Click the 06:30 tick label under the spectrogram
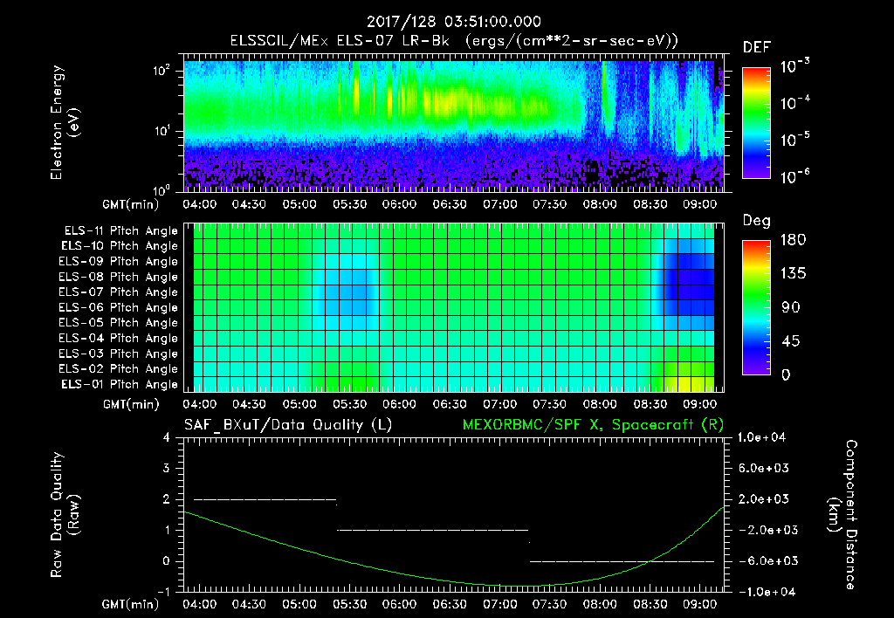Screen dimensions: 894x618 point(450,204)
